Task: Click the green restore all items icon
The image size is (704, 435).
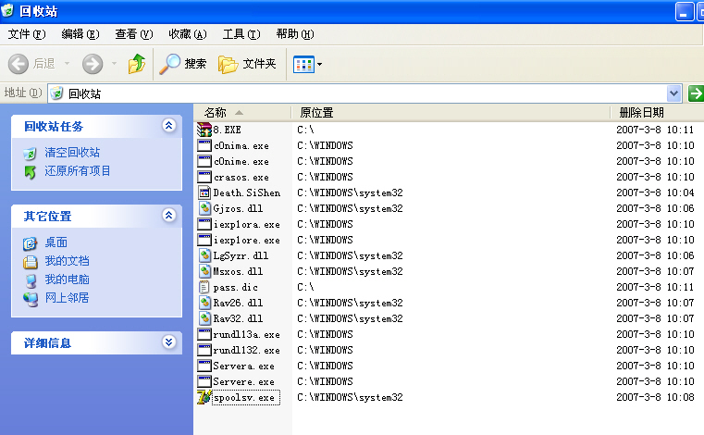Action: click(x=31, y=172)
